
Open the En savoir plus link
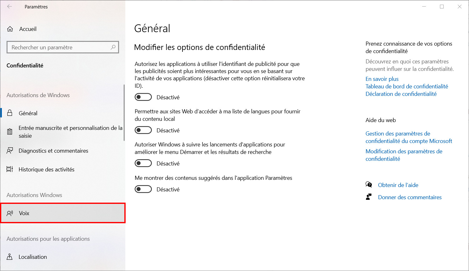(382, 79)
